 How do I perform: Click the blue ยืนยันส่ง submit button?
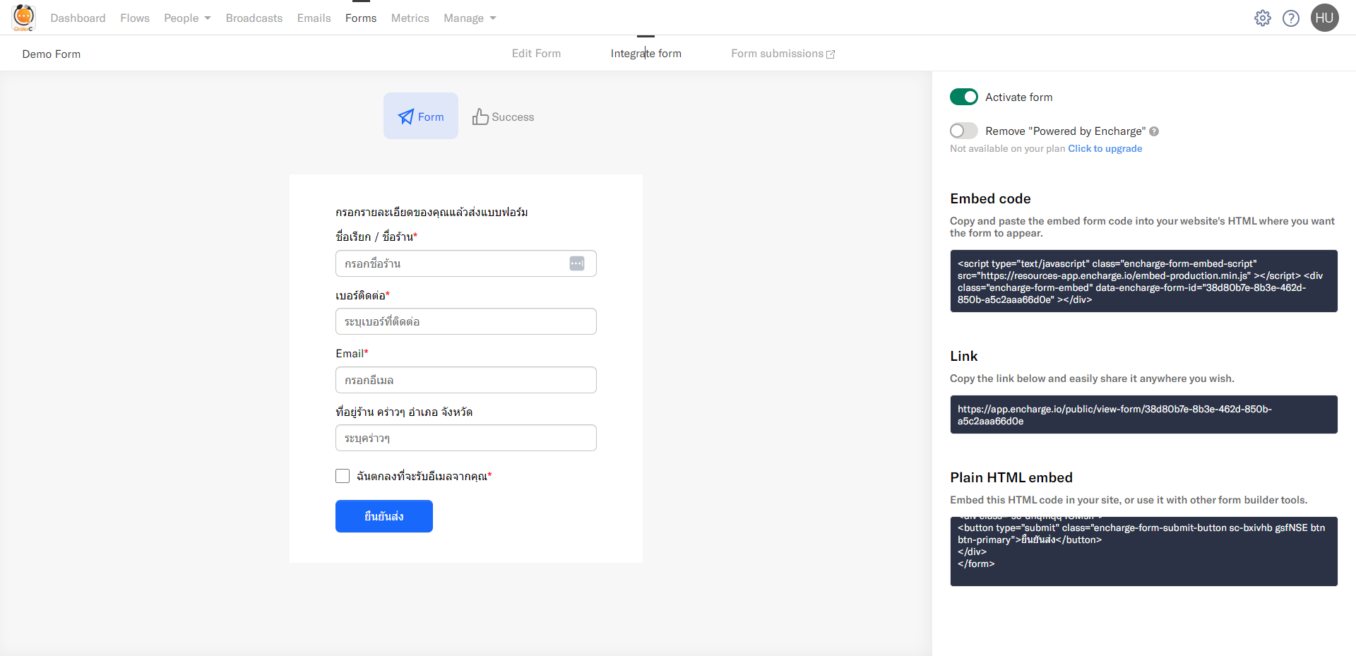click(x=384, y=516)
